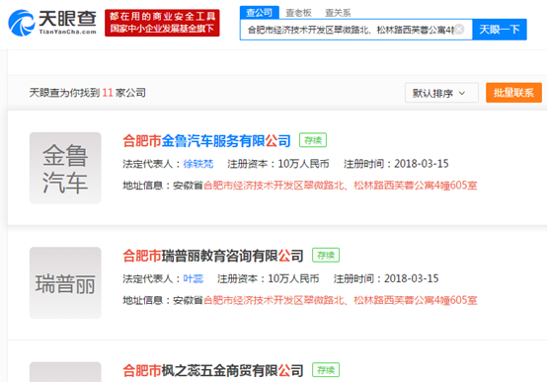Click 注册资本 10万人民币 in 金鲁汽车 row
The height and width of the screenshot is (382, 547).
pyautogui.click(x=278, y=164)
